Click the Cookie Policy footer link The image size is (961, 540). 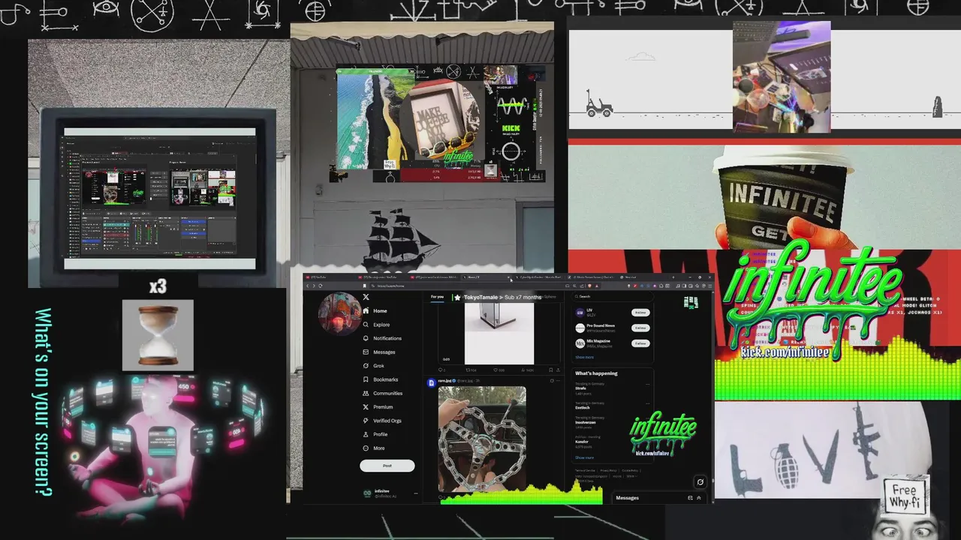point(630,470)
